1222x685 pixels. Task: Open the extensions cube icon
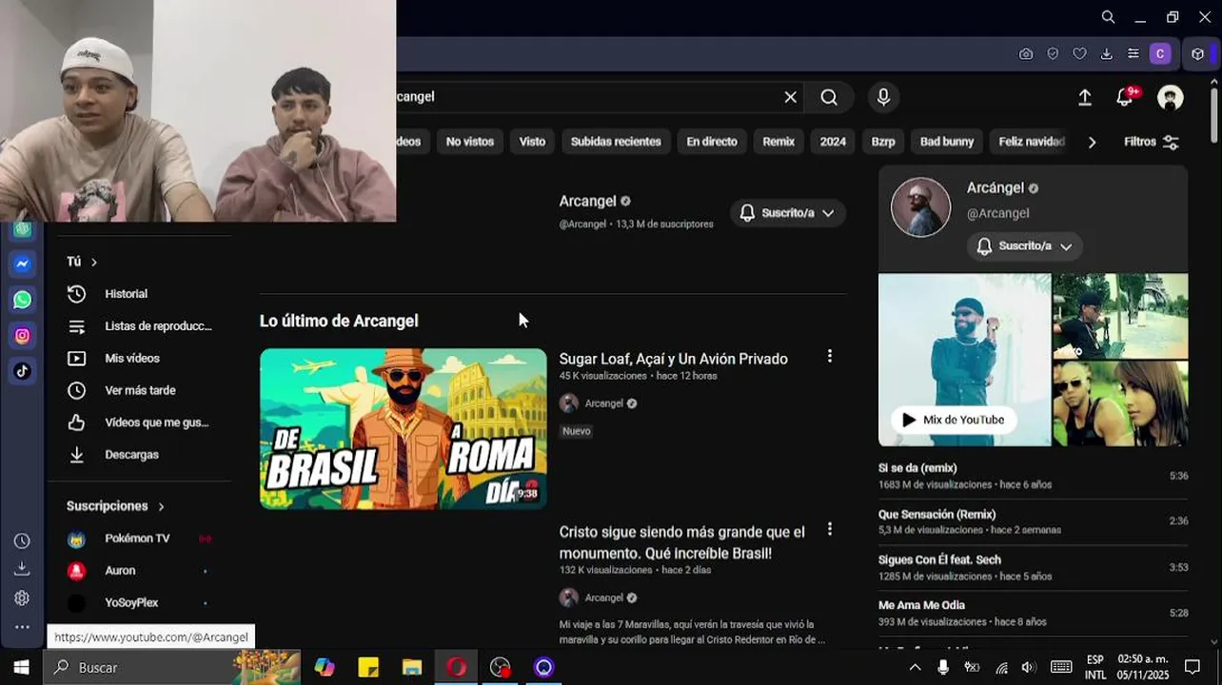pyautogui.click(x=1198, y=54)
